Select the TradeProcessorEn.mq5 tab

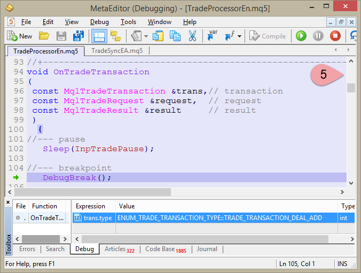(x=45, y=51)
